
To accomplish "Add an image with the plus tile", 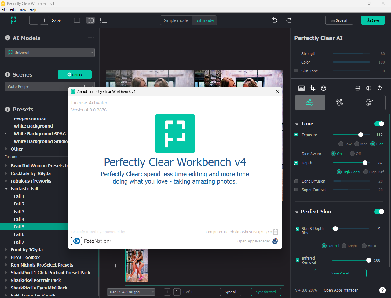I will (x=115, y=266).
